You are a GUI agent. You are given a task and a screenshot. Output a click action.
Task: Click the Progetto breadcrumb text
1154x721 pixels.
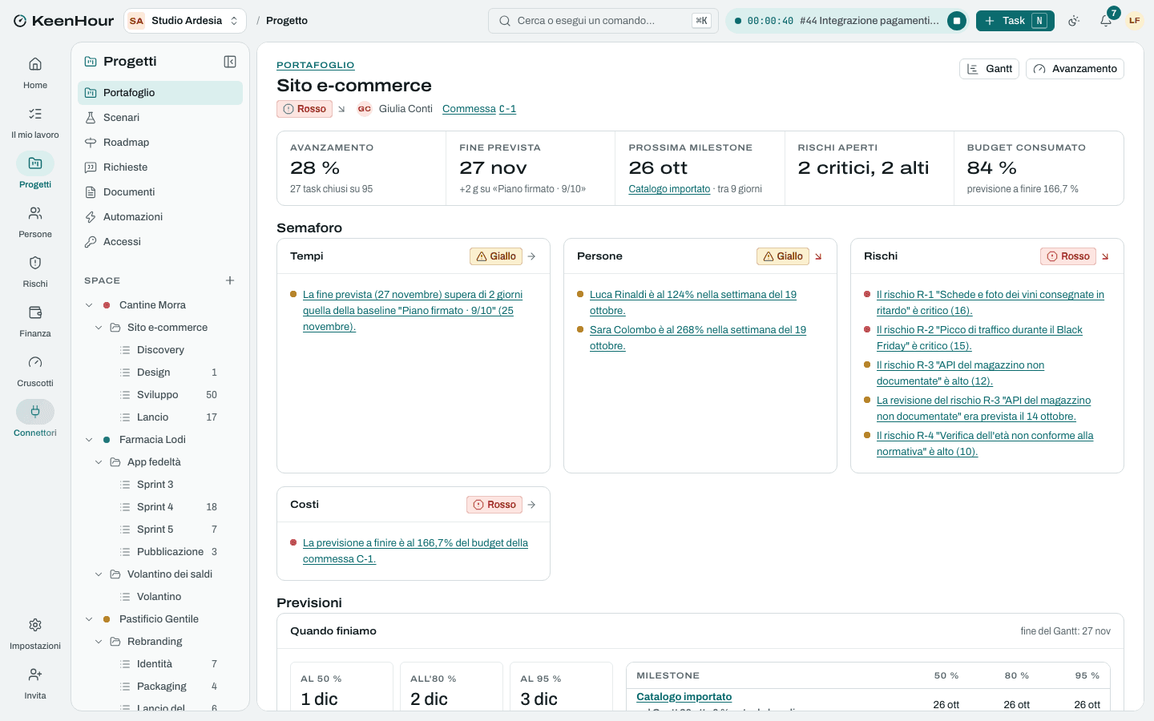coord(287,21)
